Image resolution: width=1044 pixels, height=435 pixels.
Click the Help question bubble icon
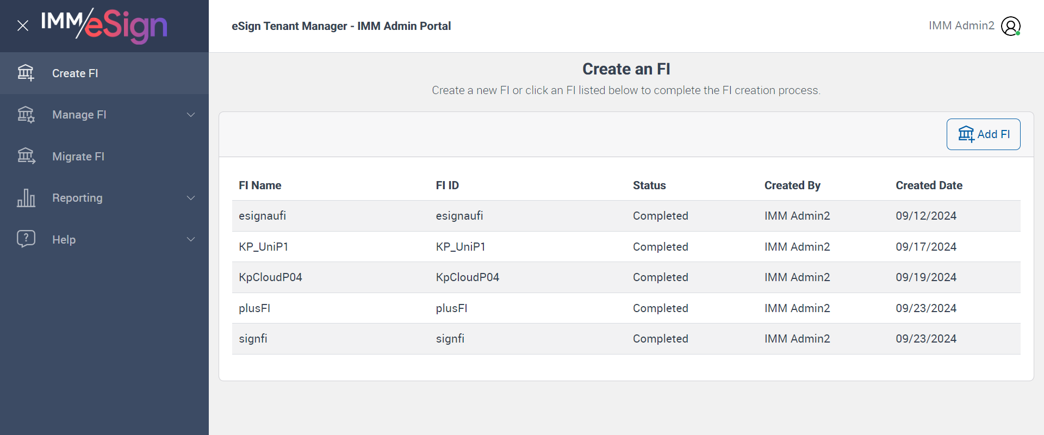26,239
